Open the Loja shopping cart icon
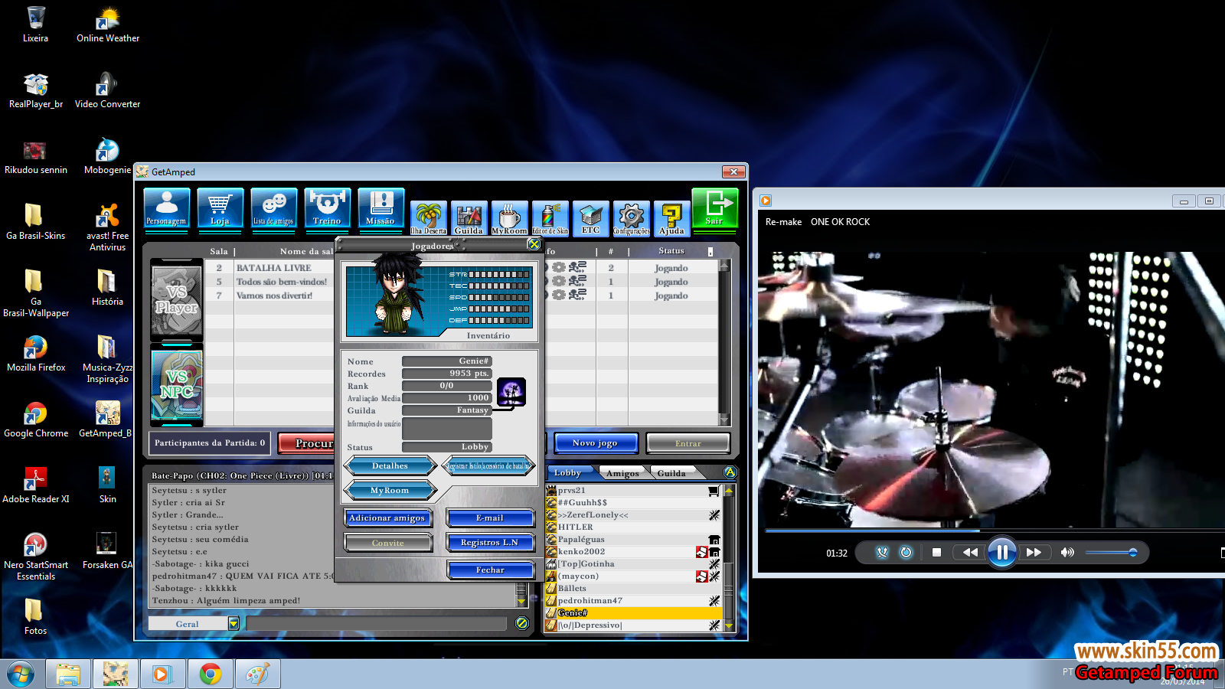The height and width of the screenshot is (689, 1225). coord(220,209)
